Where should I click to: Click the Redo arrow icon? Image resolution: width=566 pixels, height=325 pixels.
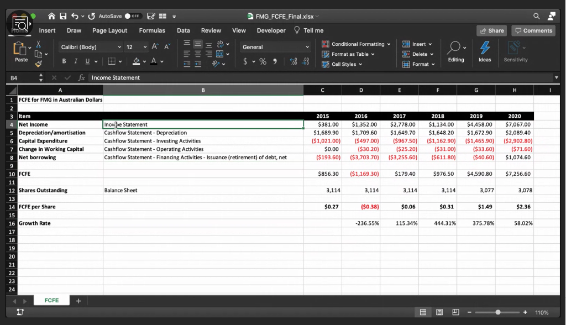tap(92, 16)
